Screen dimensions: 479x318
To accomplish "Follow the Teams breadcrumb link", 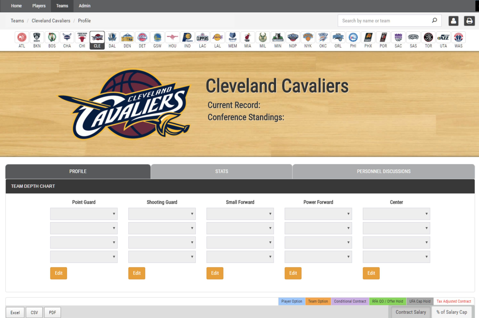I will (17, 21).
